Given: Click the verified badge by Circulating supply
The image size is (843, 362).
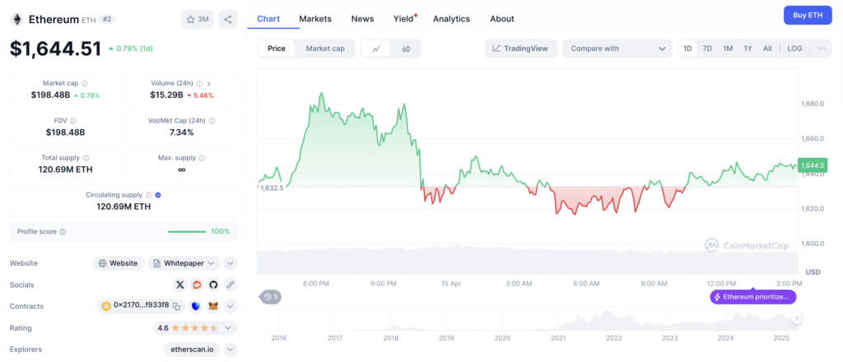Looking at the screenshot, I should click(158, 196).
